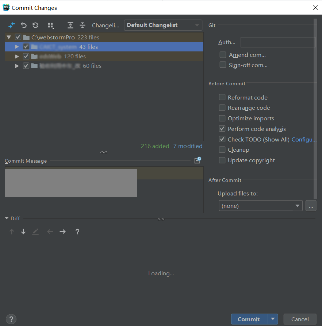Select the 120 files tree row text

75,56
